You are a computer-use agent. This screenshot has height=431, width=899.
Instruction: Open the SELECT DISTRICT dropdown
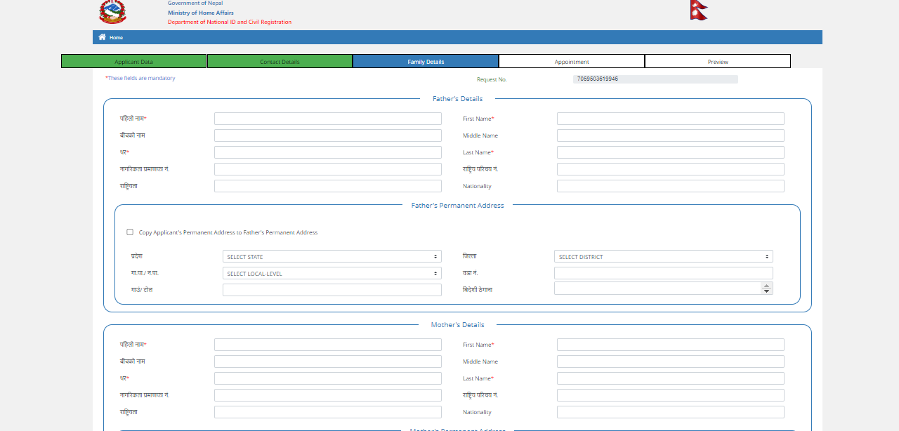(663, 257)
